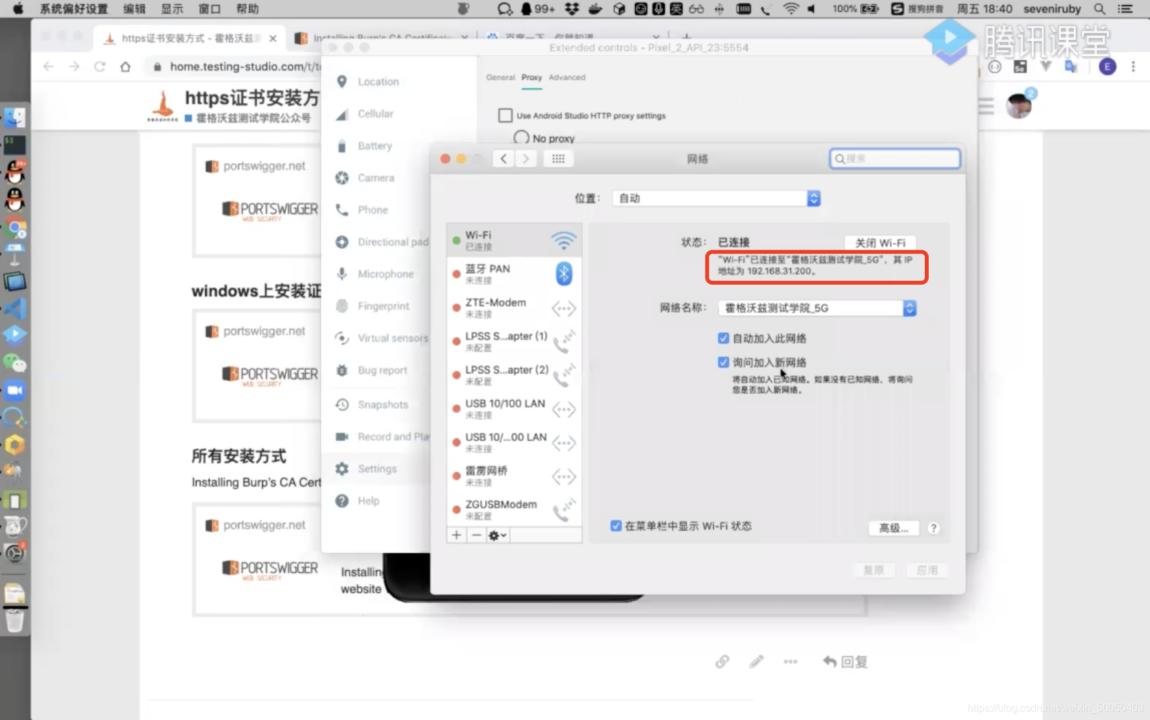
Task: Show all preferences grid button
Action: [558, 159]
